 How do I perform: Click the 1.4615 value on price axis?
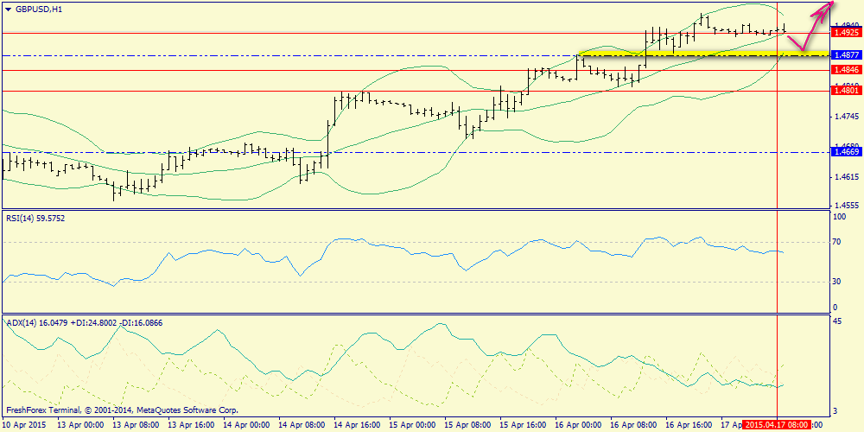(846, 177)
